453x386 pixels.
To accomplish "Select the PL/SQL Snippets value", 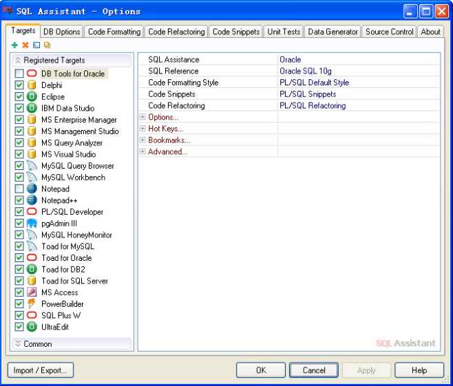I will pos(308,94).
